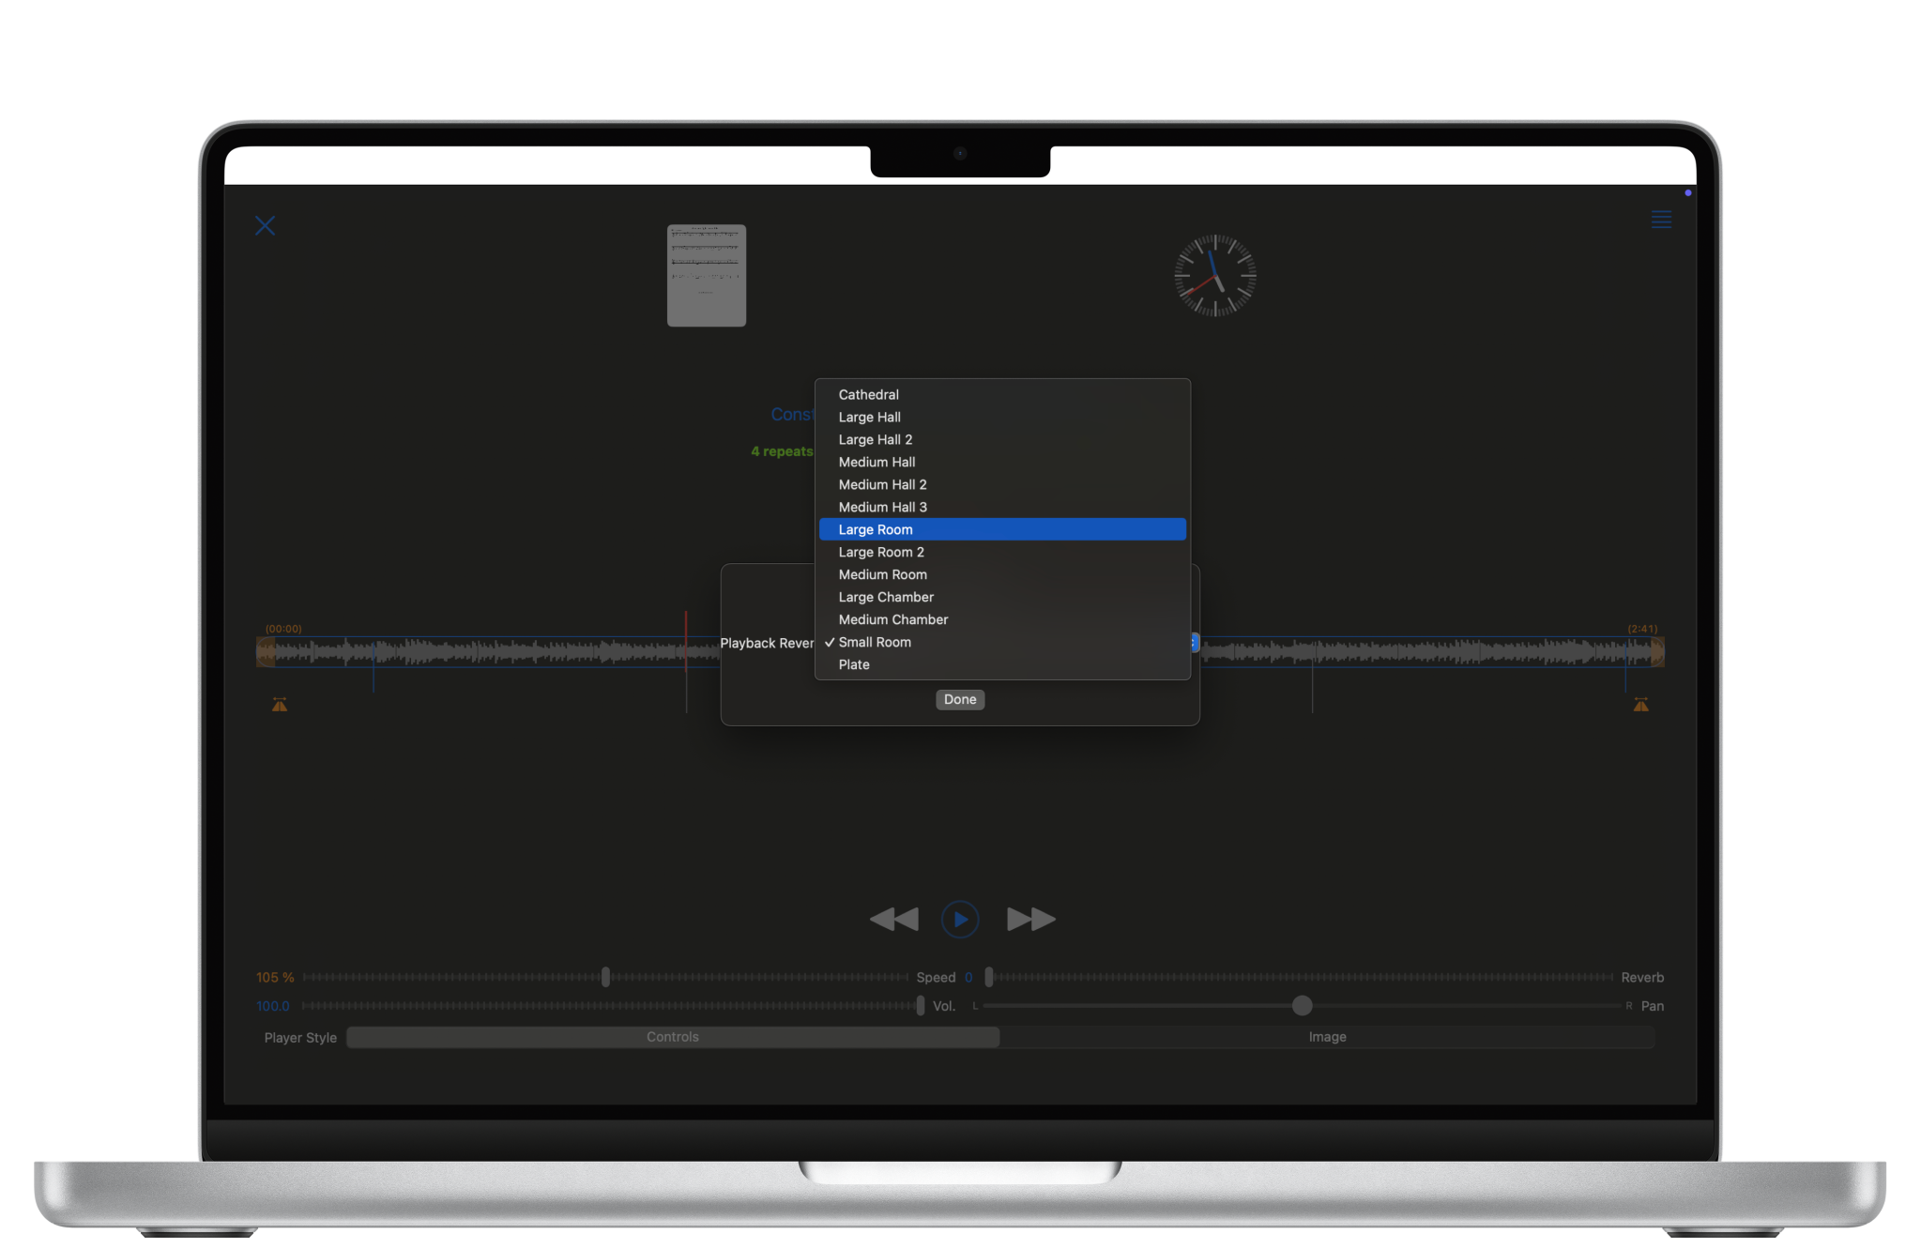Choose Cathedral from the reverb list
1921x1249 pixels.
868,394
